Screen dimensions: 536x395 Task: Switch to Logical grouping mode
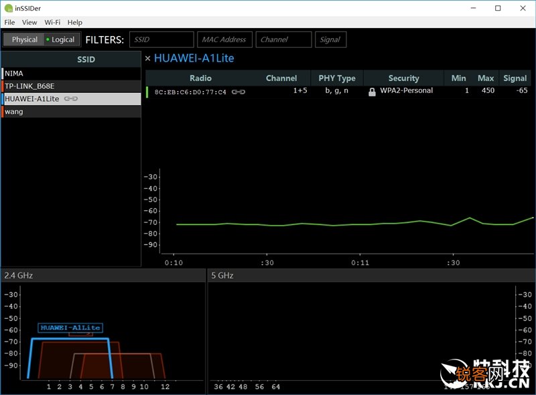pyautogui.click(x=62, y=39)
